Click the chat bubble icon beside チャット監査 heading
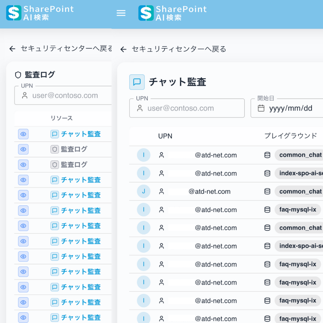 (137, 82)
